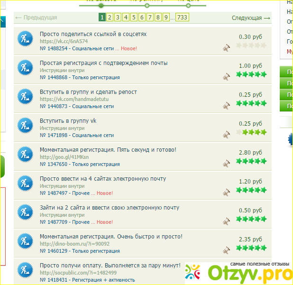
Task: Click worker badge icon for task № 1347650
Action: tap(24, 156)
